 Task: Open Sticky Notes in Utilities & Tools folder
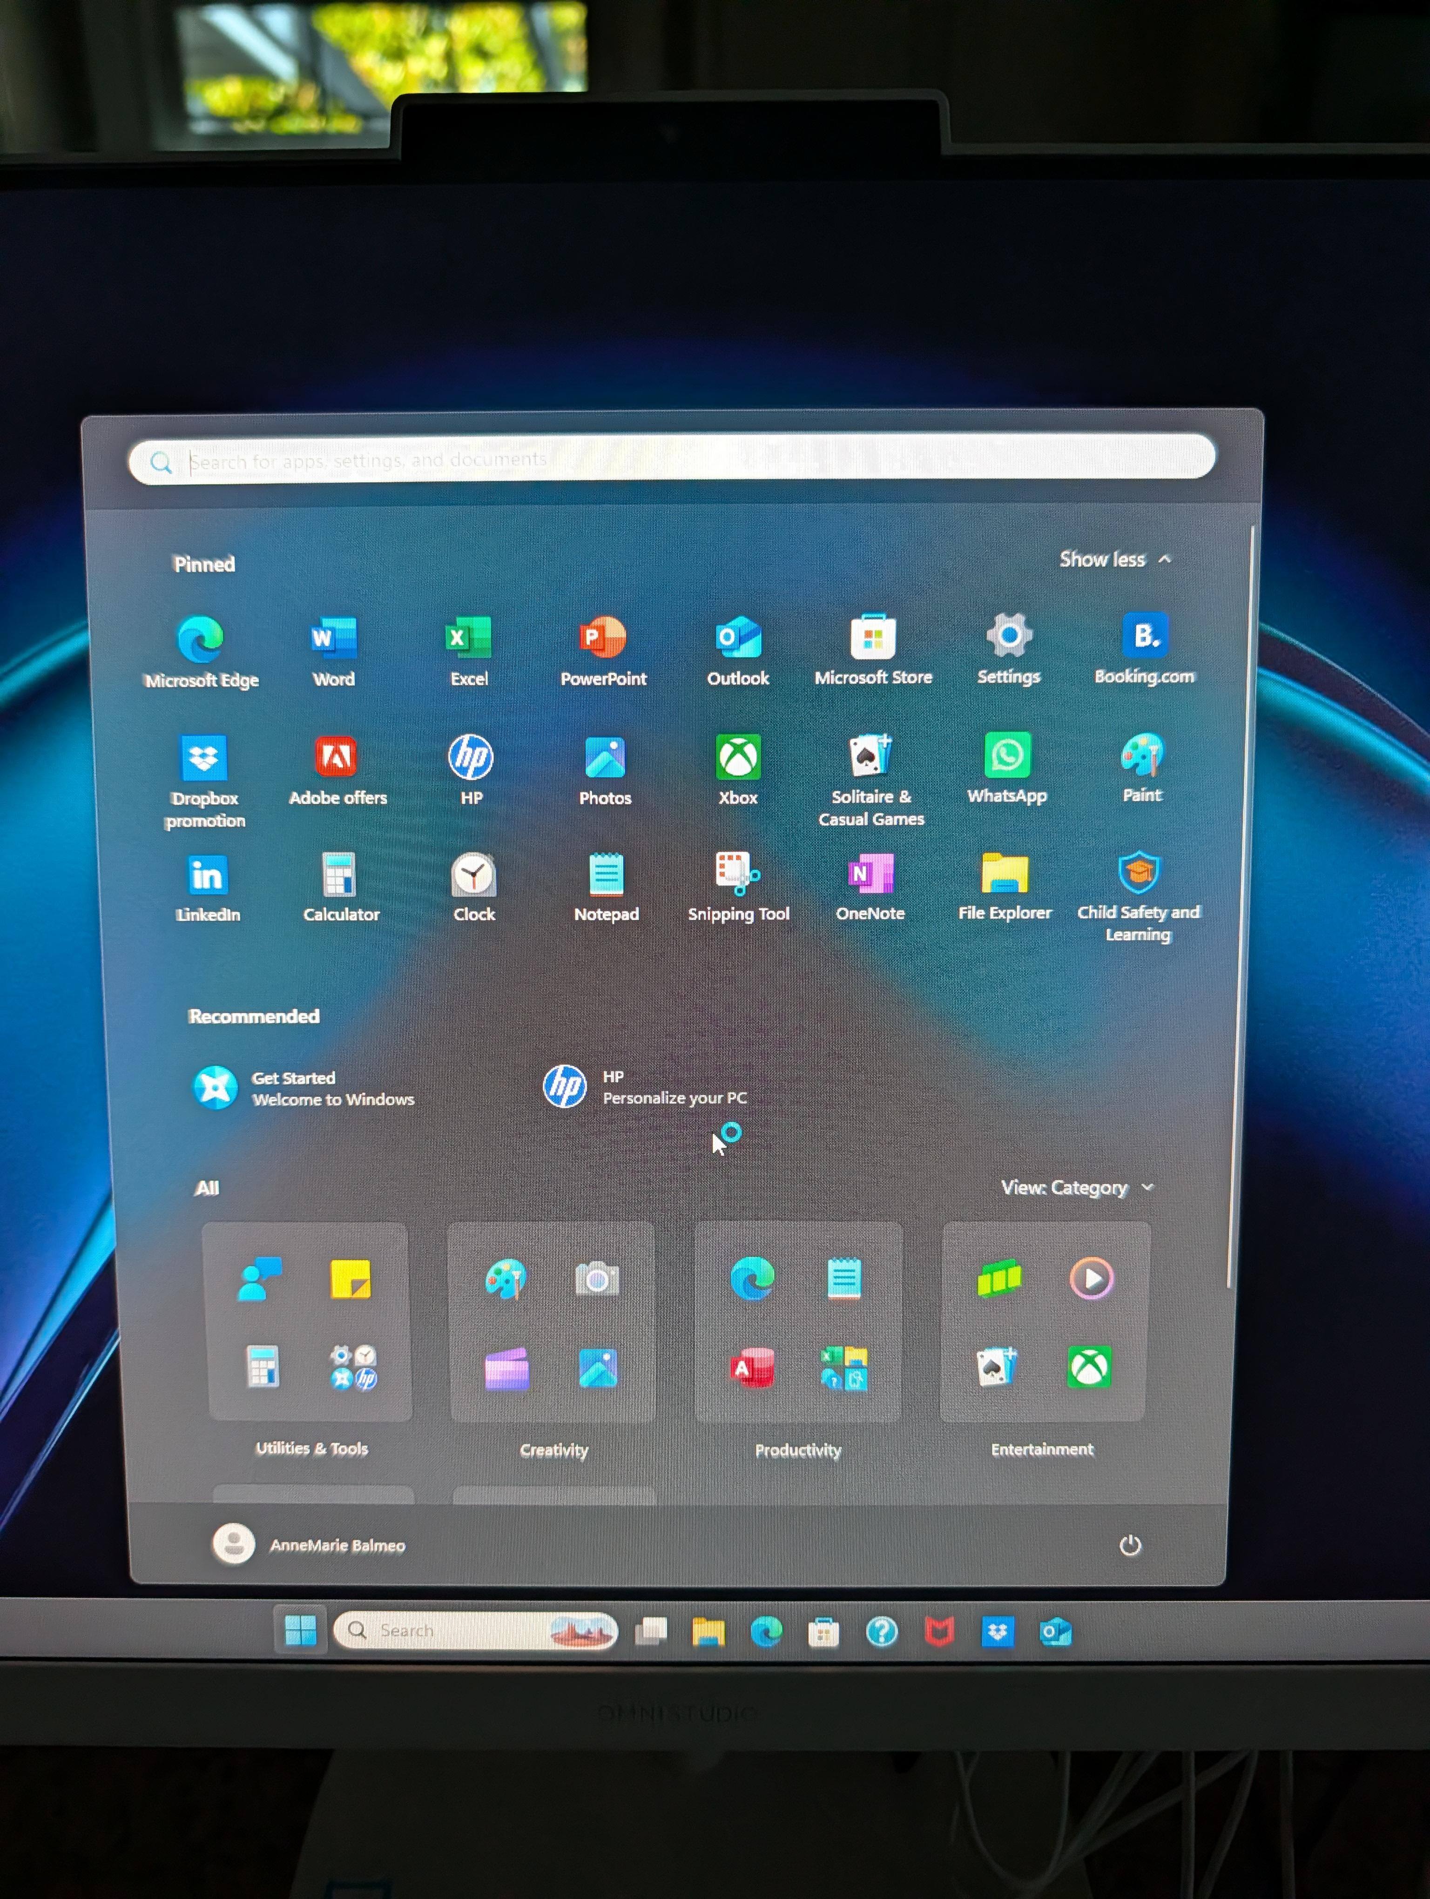[350, 1279]
